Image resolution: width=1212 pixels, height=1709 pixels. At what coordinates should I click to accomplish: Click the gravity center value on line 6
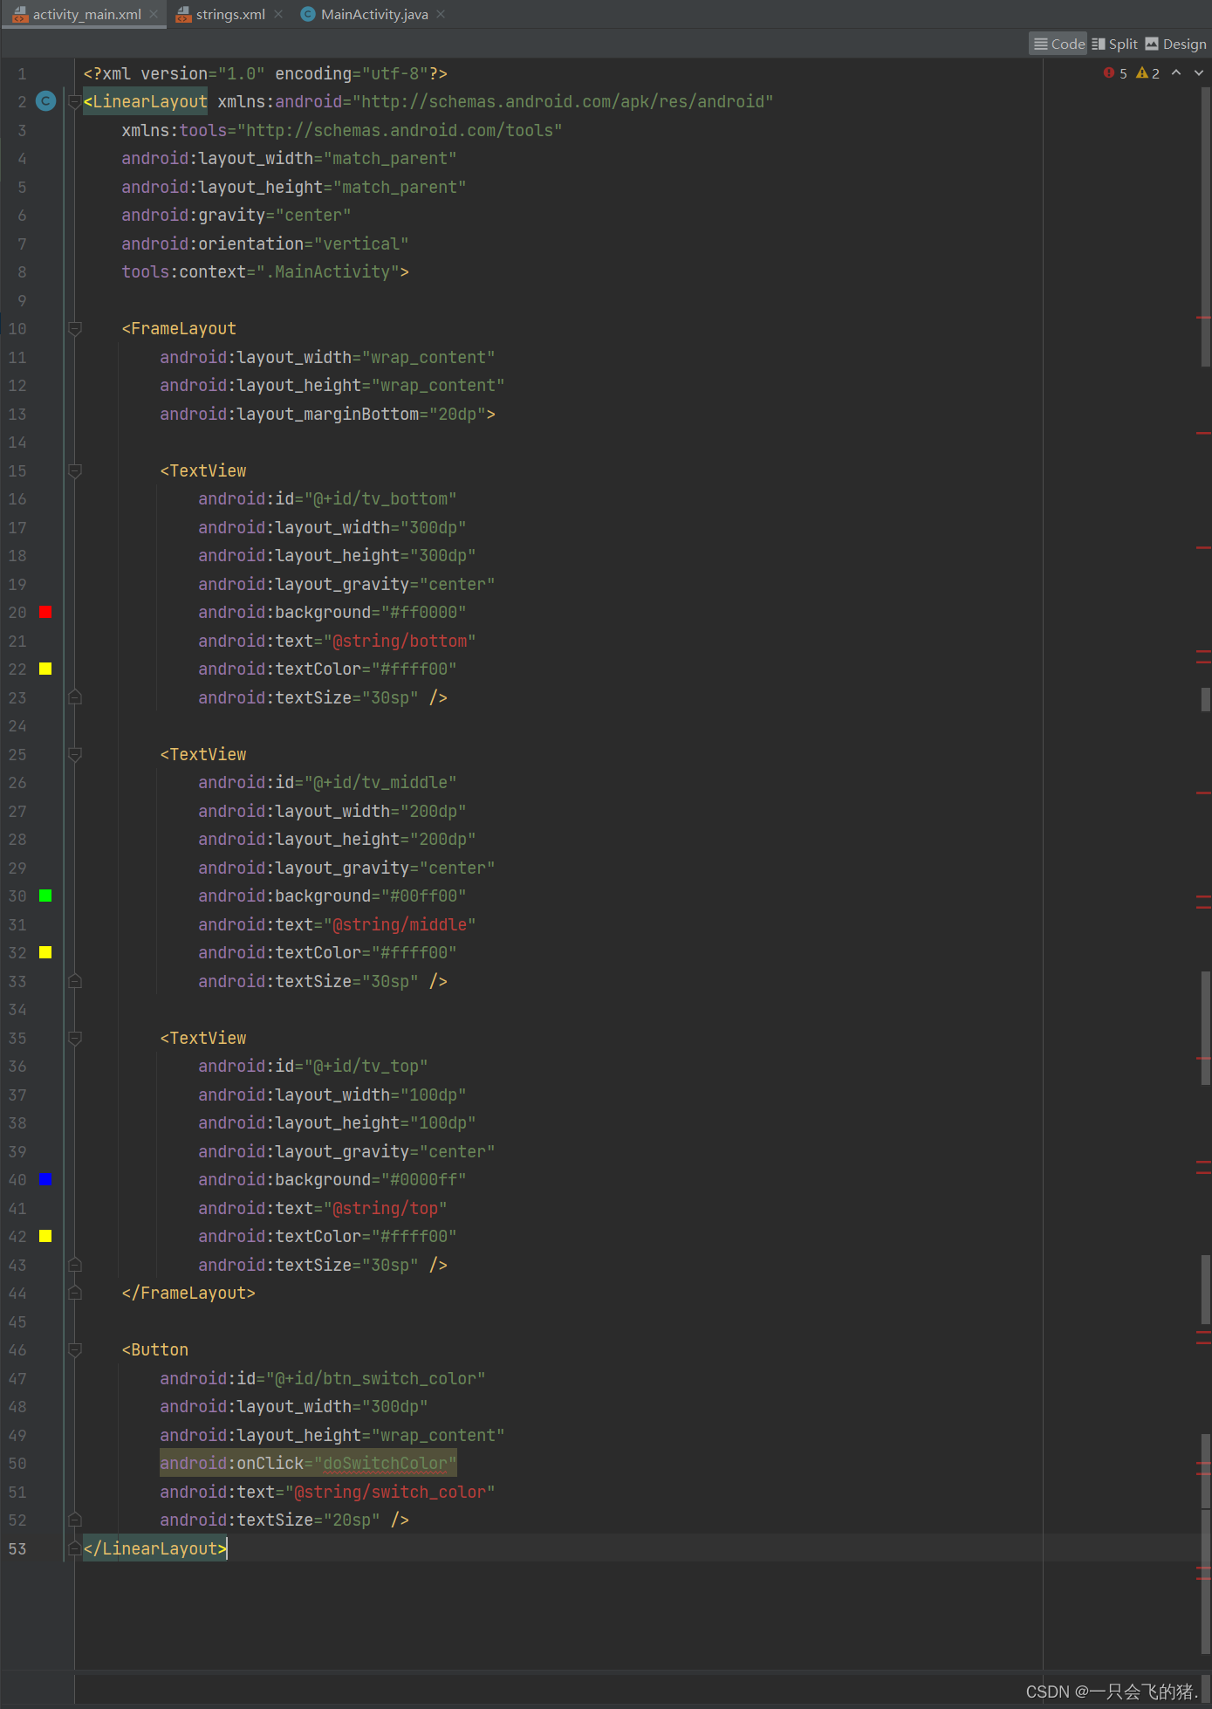(x=313, y=215)
